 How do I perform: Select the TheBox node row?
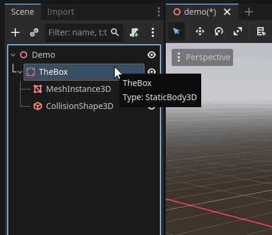(x=84, y=72)
